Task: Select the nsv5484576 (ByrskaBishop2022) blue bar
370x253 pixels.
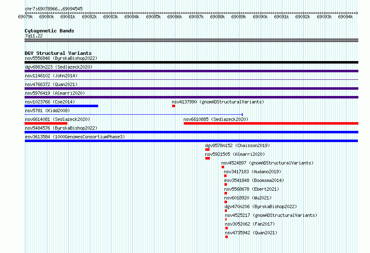Action: [191, 132]
